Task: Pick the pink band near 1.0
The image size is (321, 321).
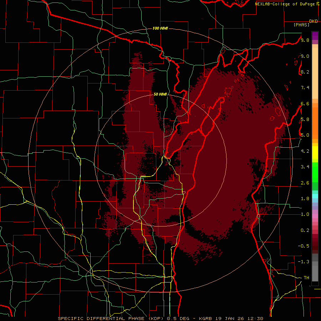Action: tap(315, 216)
